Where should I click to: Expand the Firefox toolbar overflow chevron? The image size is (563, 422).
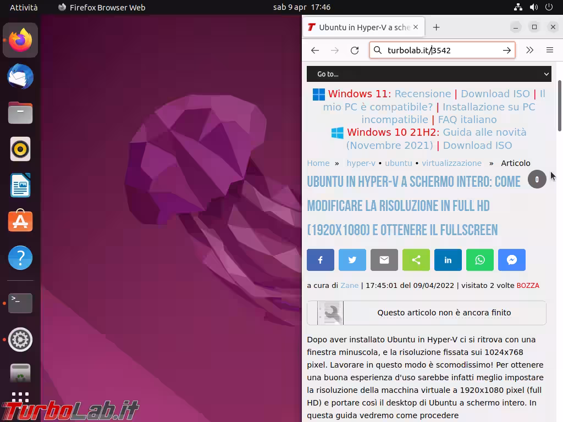(529, 50)
